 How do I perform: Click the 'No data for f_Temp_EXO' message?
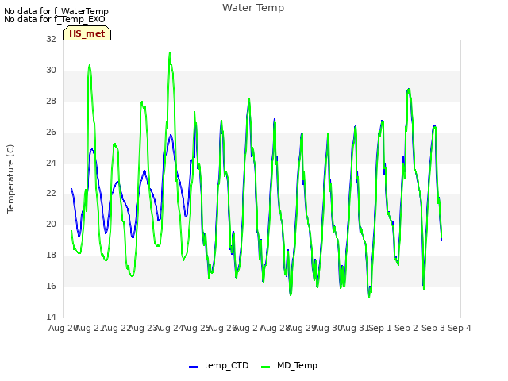pos(55,19)
